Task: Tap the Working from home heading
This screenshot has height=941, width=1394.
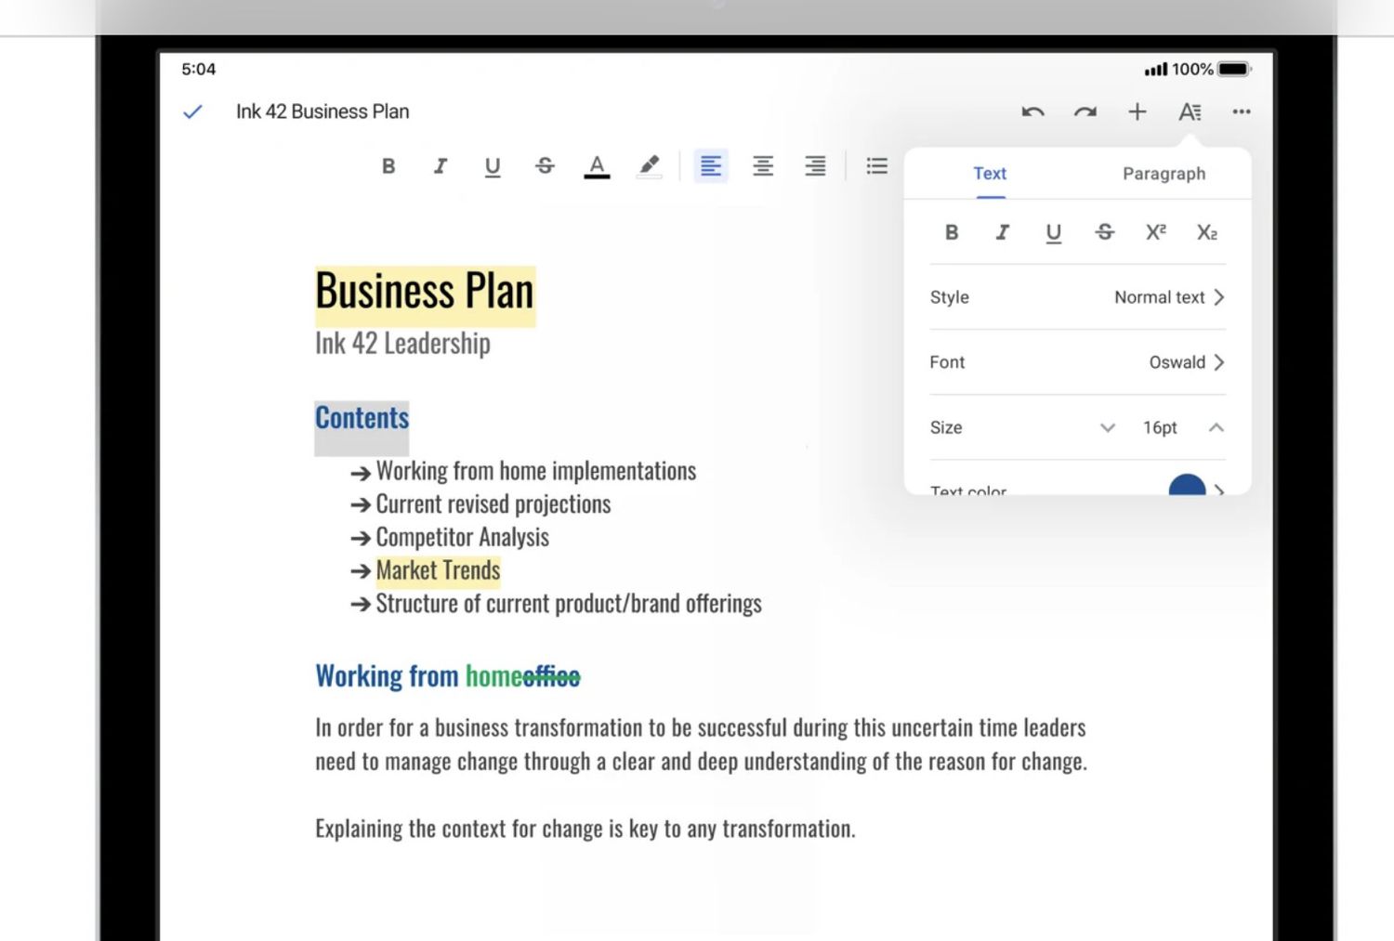Action: coord(448,676)
